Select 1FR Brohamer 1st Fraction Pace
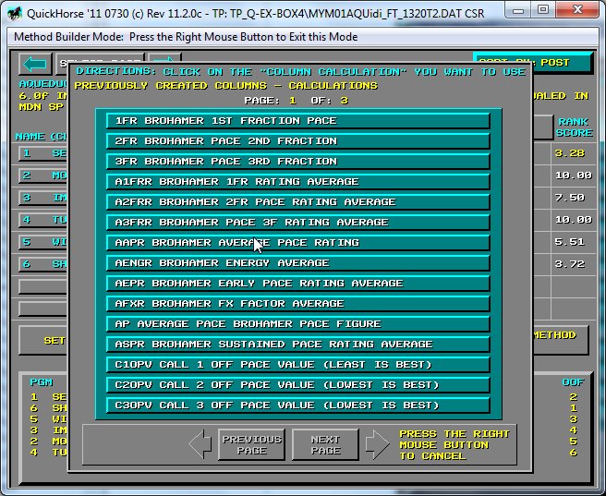 coord(297,121)
